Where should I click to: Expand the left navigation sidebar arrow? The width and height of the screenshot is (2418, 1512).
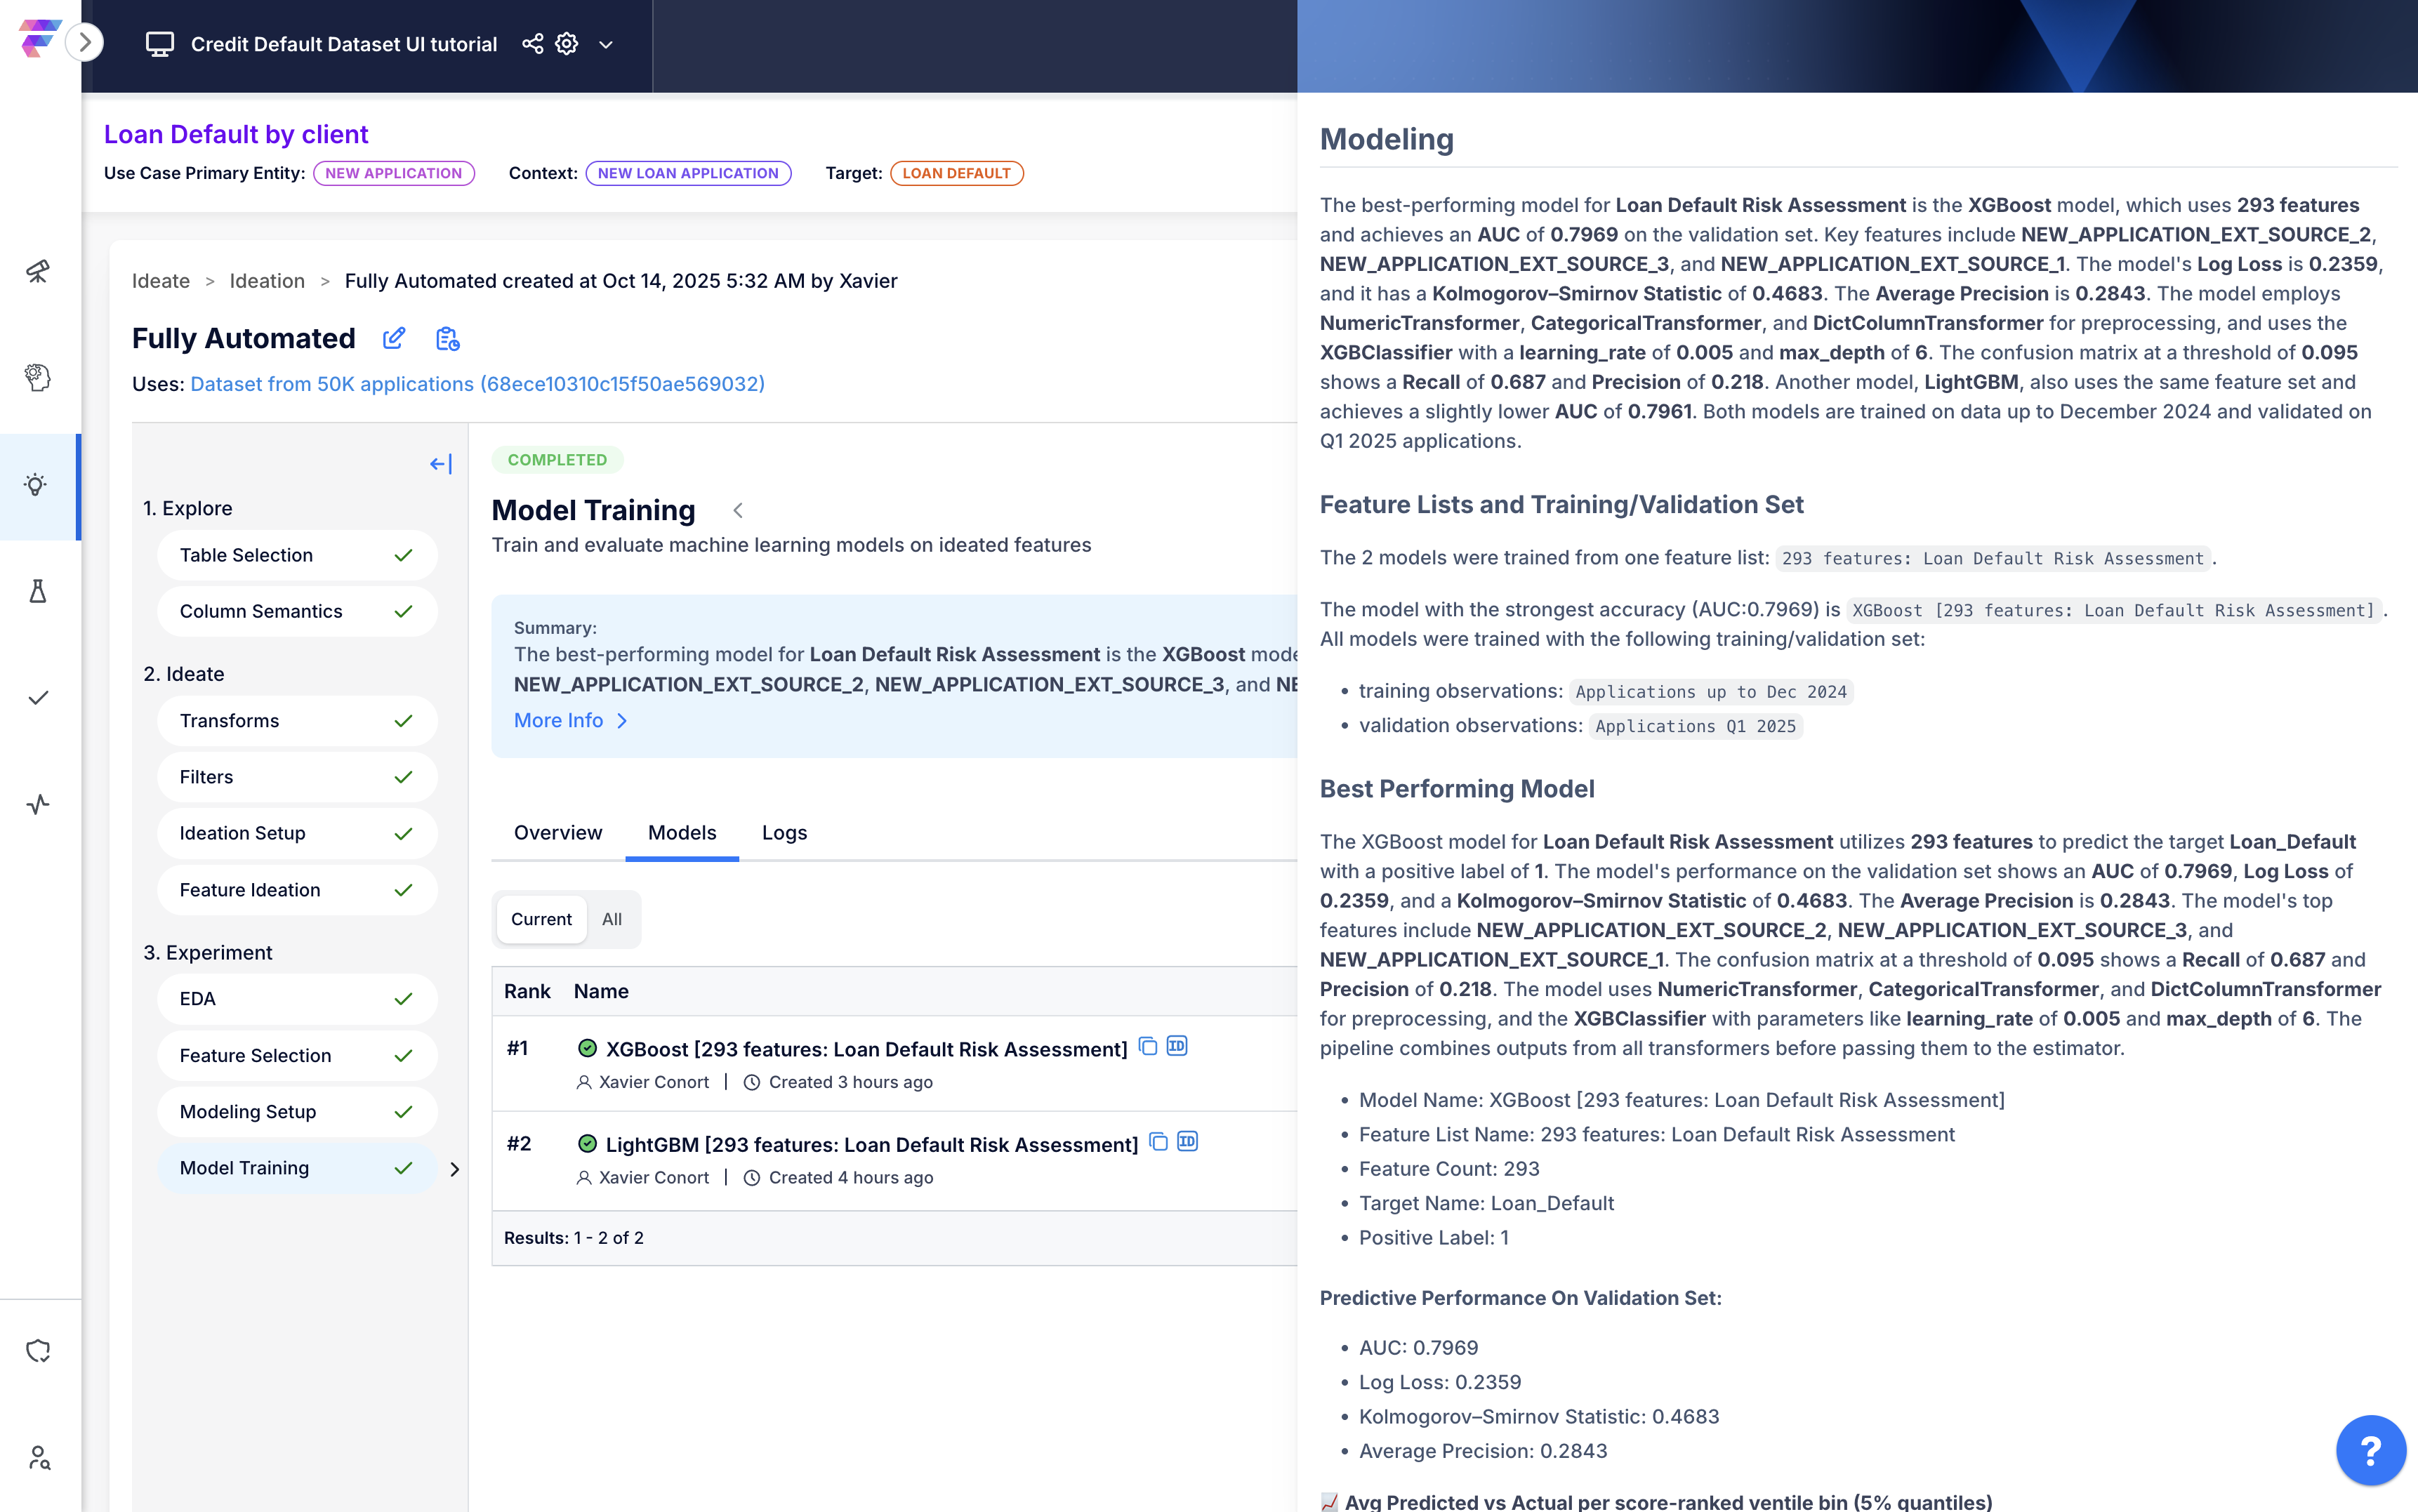click(x=85, y=42)
